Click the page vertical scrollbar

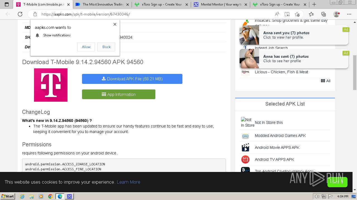tap(355, 72)
